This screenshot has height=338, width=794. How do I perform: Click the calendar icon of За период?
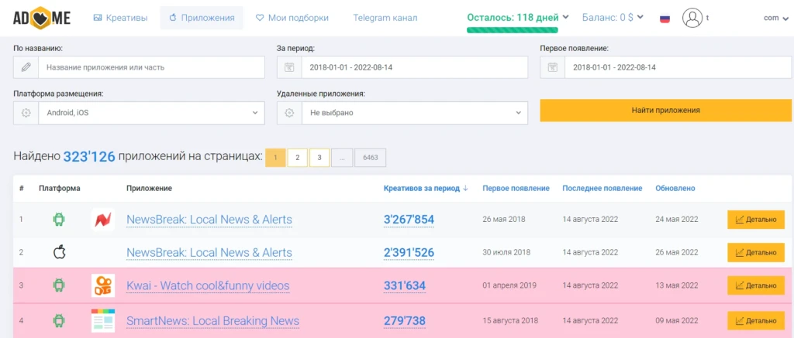pos(289,67)
